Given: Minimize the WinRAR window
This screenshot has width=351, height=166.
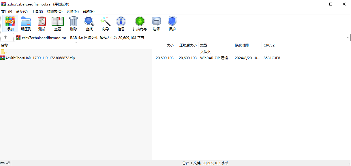Looking at the screenshot, I should coord(318,4).
